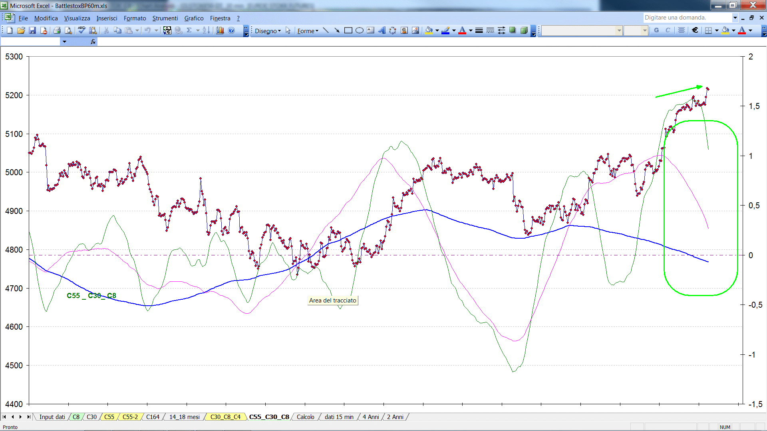Open the Strumenti menu
The width and height of the screenshot is (767, 431).
pyautogui.click(x=165, y=18)
